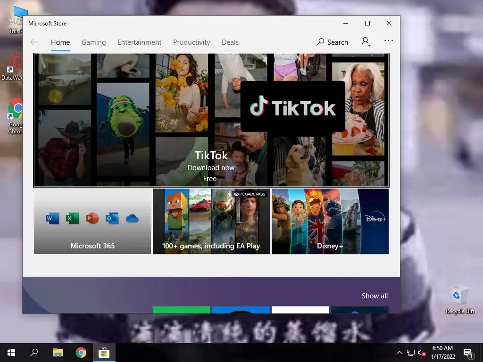Click the green app tile below Show all

[x=182, y=310]
